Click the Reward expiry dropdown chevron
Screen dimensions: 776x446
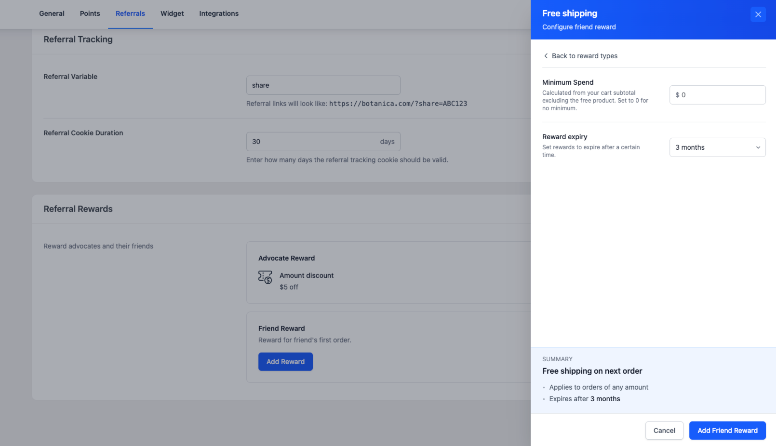[x=758, y=147]
